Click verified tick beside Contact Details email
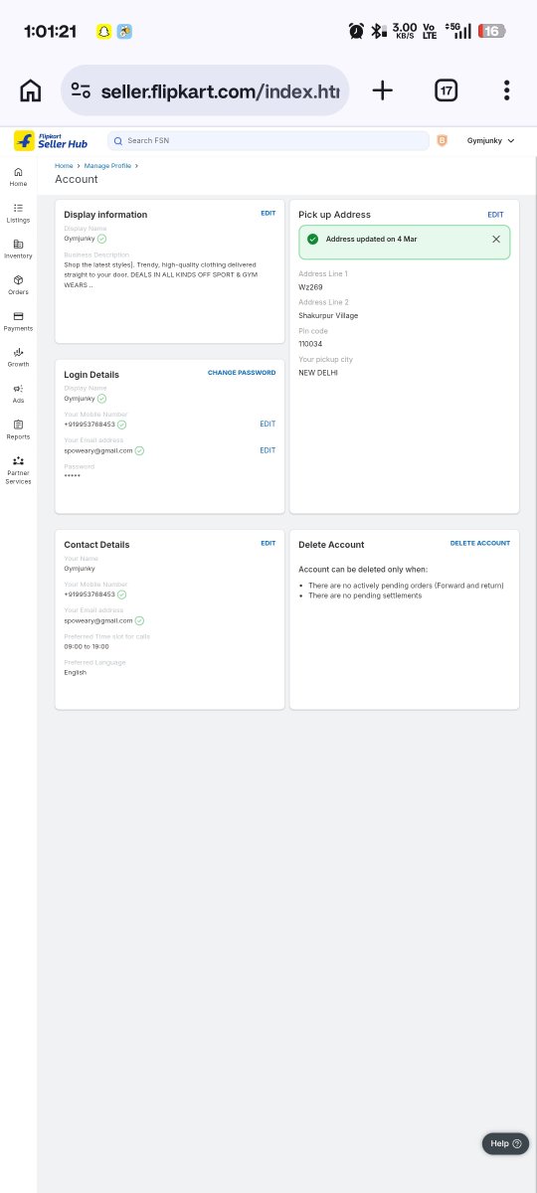Screen dimensions: 537x1193 139,620
